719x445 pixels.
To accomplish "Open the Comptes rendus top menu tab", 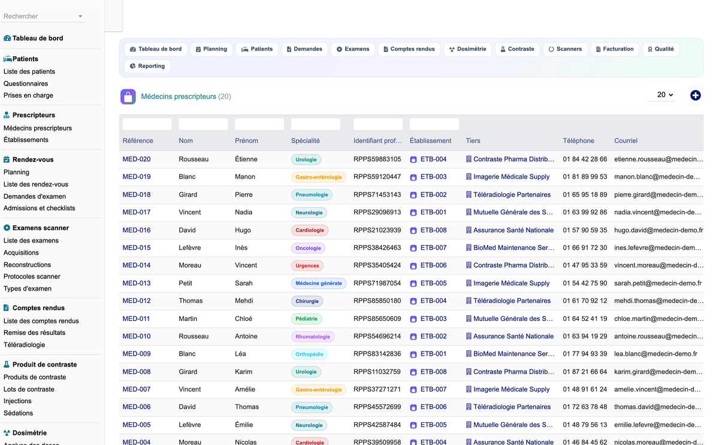I will click(409, 49).
